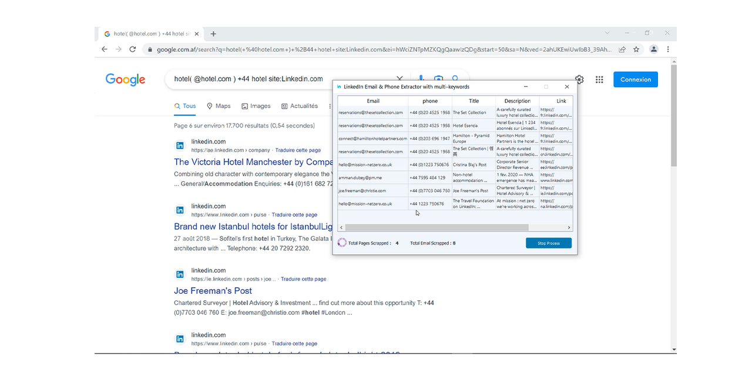The height and width of the screenshot is (376, 752).
Task: Open the Chrome profile avatar
Action: pyautogui.click(x=654, y=49)
